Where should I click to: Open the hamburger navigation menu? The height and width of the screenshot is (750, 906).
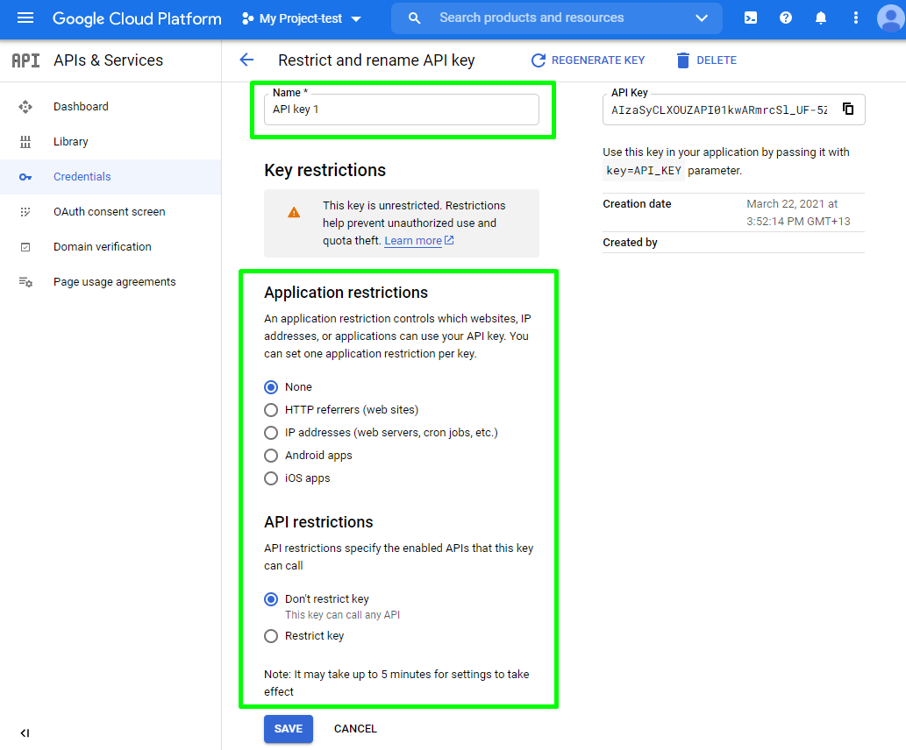coord(25,18)
